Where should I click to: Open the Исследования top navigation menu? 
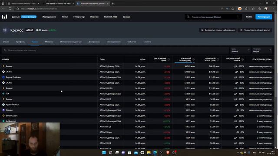(x=49, y=17)
